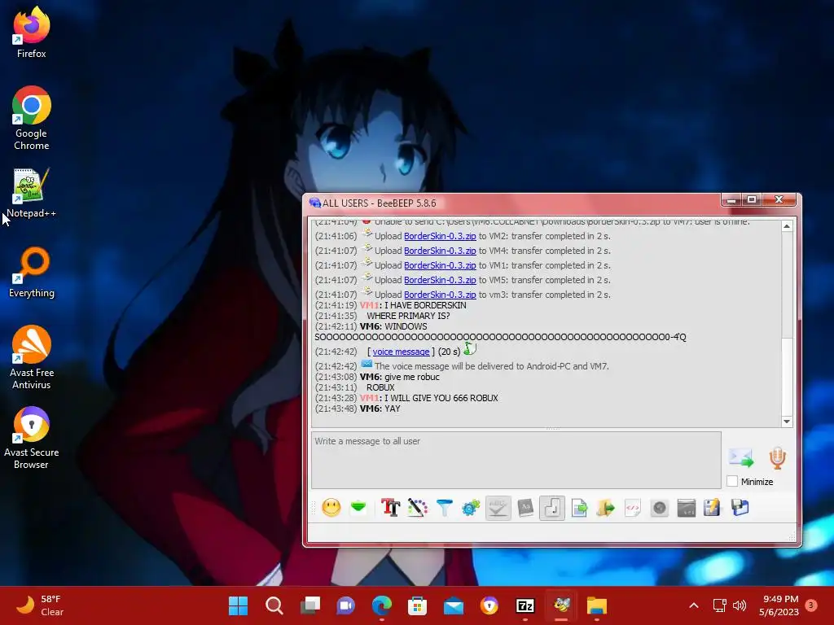The height and width of the screenshot is (625, 834).
Task: Open BorderSkin-0.3.zip link sent to VM5
Action: click(440, 280)
